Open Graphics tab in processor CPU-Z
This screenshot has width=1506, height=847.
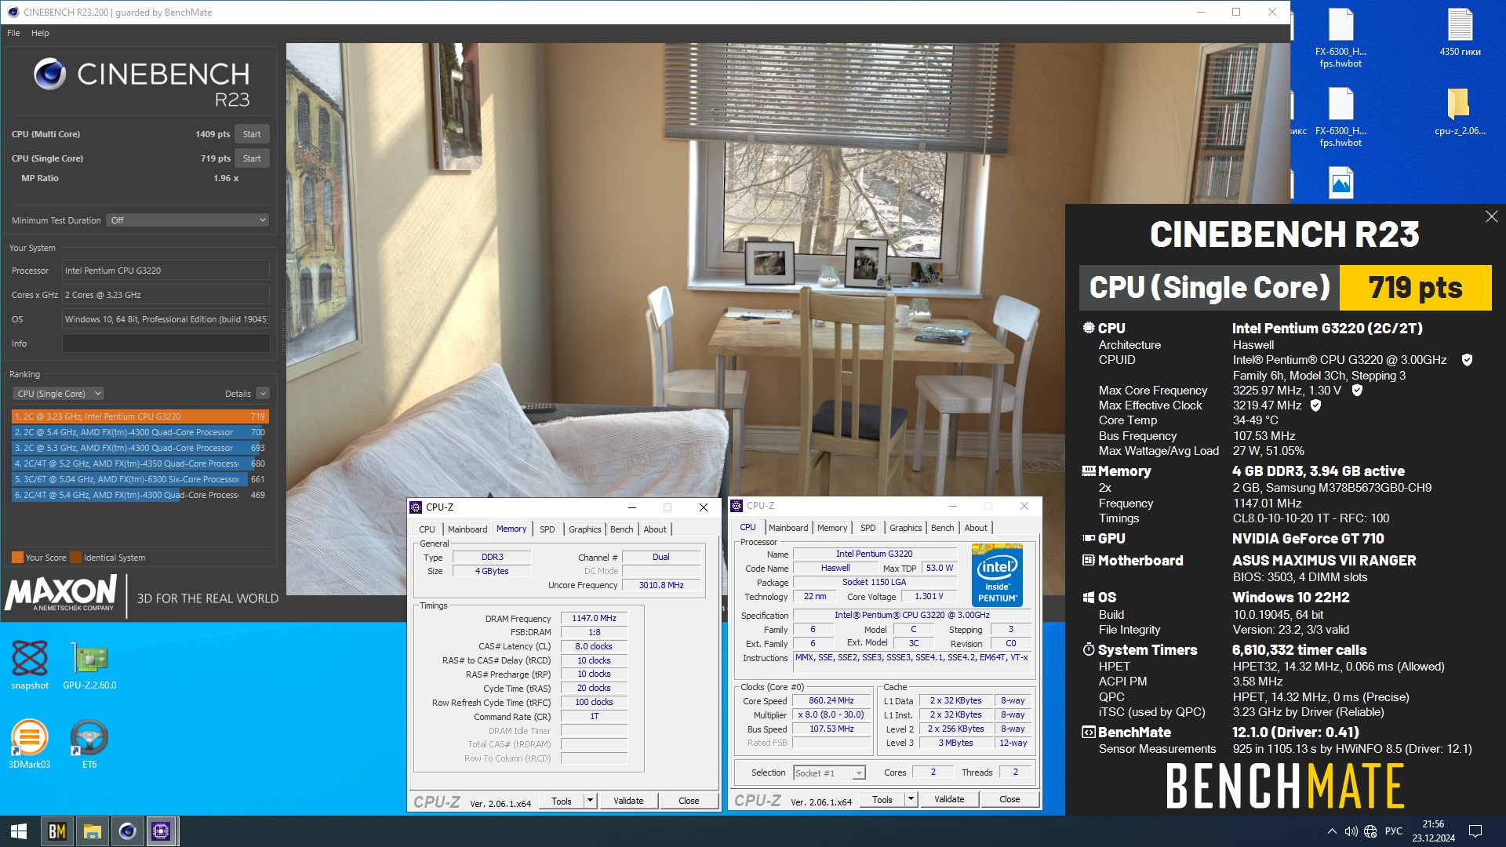pos(906,528)
